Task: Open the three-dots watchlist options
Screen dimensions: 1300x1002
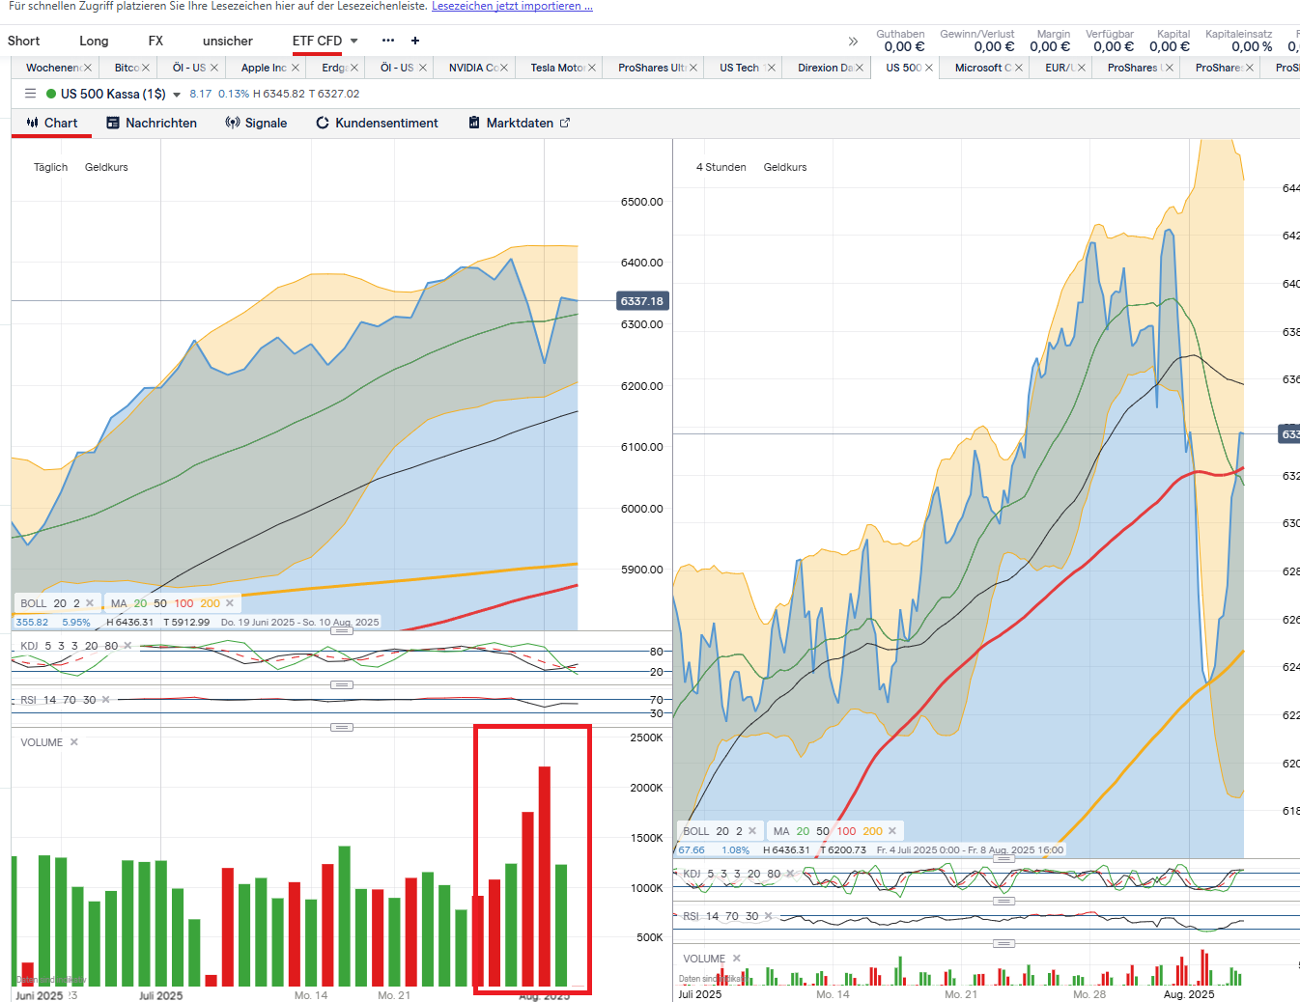Action: pos(388,41)
